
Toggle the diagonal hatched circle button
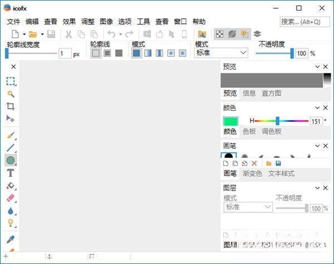232,34
